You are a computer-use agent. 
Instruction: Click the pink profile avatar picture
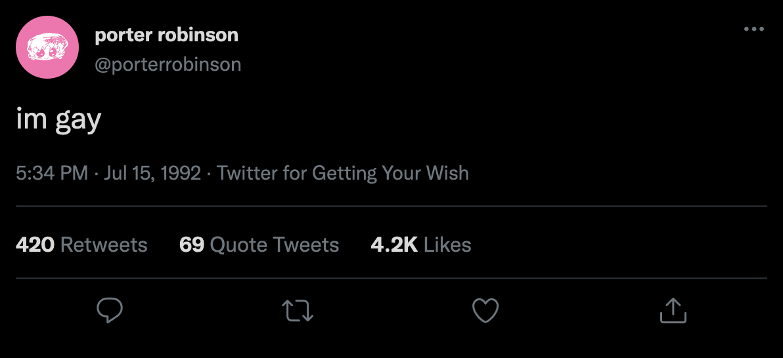[47, 47]
